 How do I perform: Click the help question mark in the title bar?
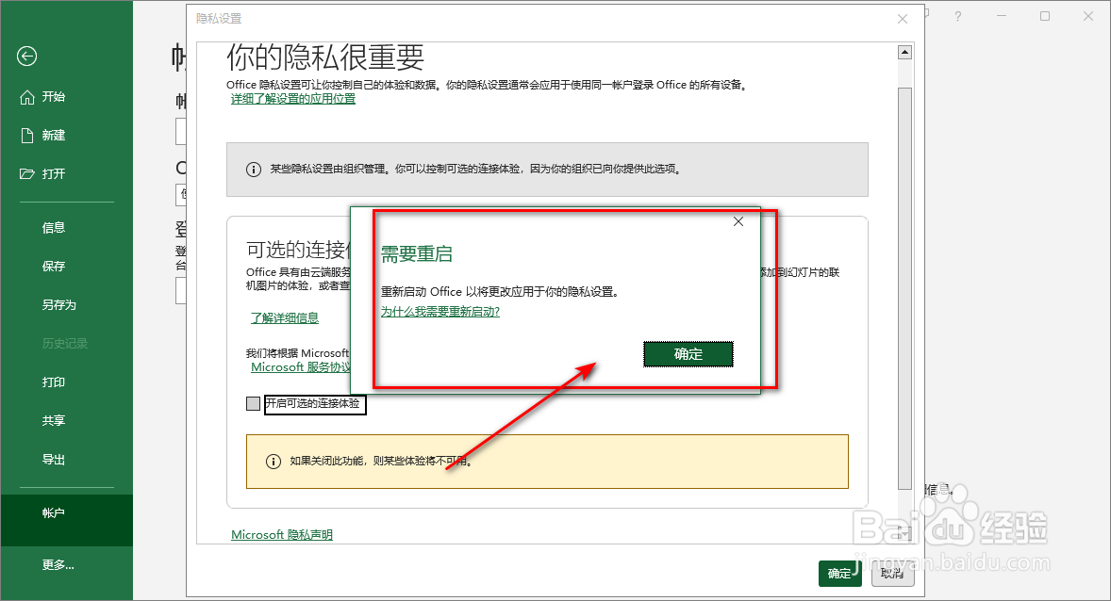click(x=958, y=16)
